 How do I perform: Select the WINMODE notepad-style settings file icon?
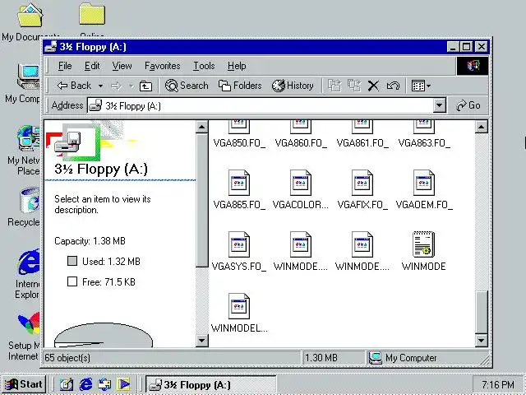click(x=424, y=244)
